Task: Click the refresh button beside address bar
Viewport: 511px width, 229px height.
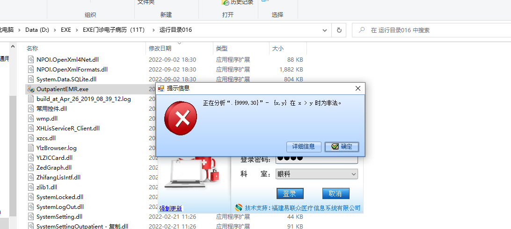Action: click(339, 30)
